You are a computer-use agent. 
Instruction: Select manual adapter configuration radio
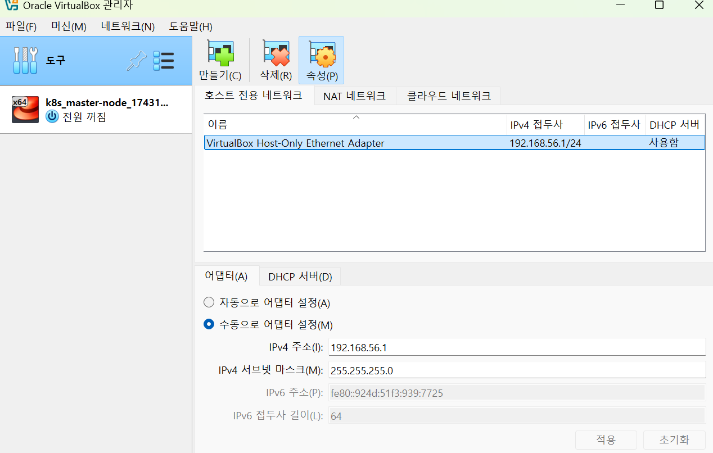pos(209,324)
